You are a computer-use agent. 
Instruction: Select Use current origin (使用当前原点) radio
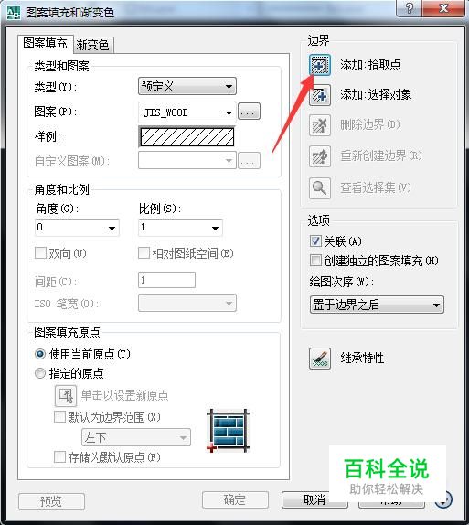(x=40, y=354)
